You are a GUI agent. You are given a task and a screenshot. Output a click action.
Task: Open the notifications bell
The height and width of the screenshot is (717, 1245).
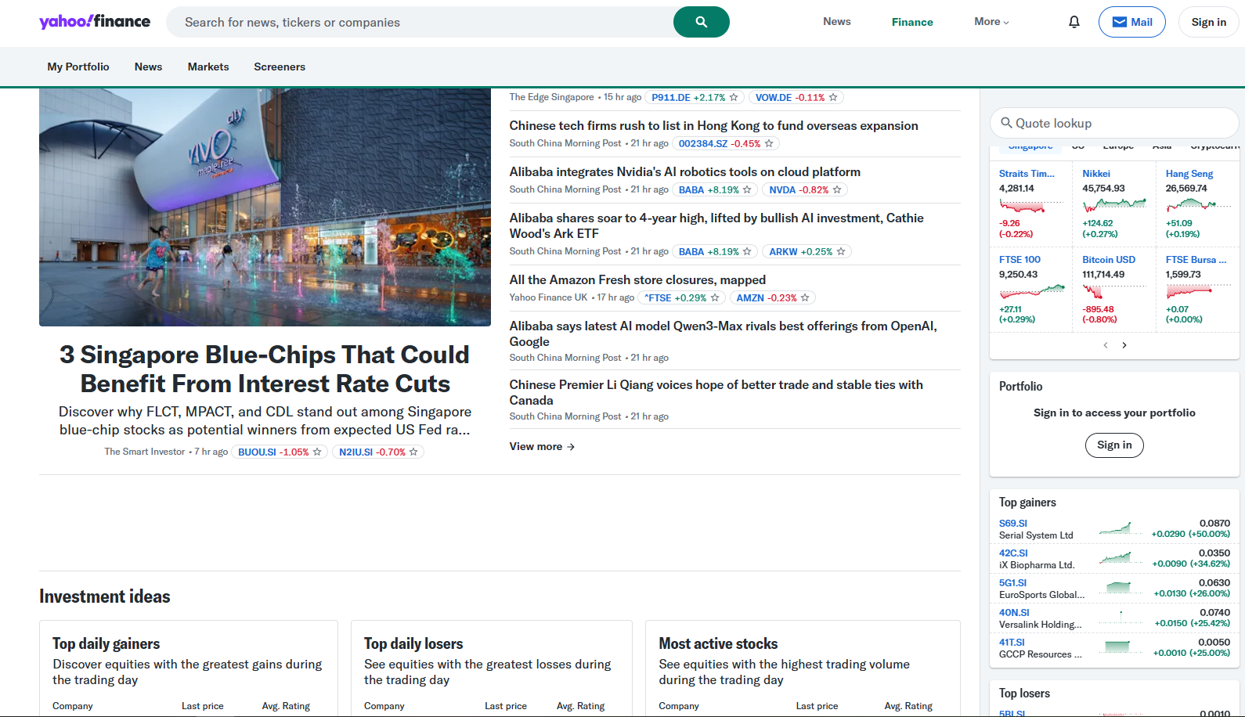click(x=1074, y=22)
